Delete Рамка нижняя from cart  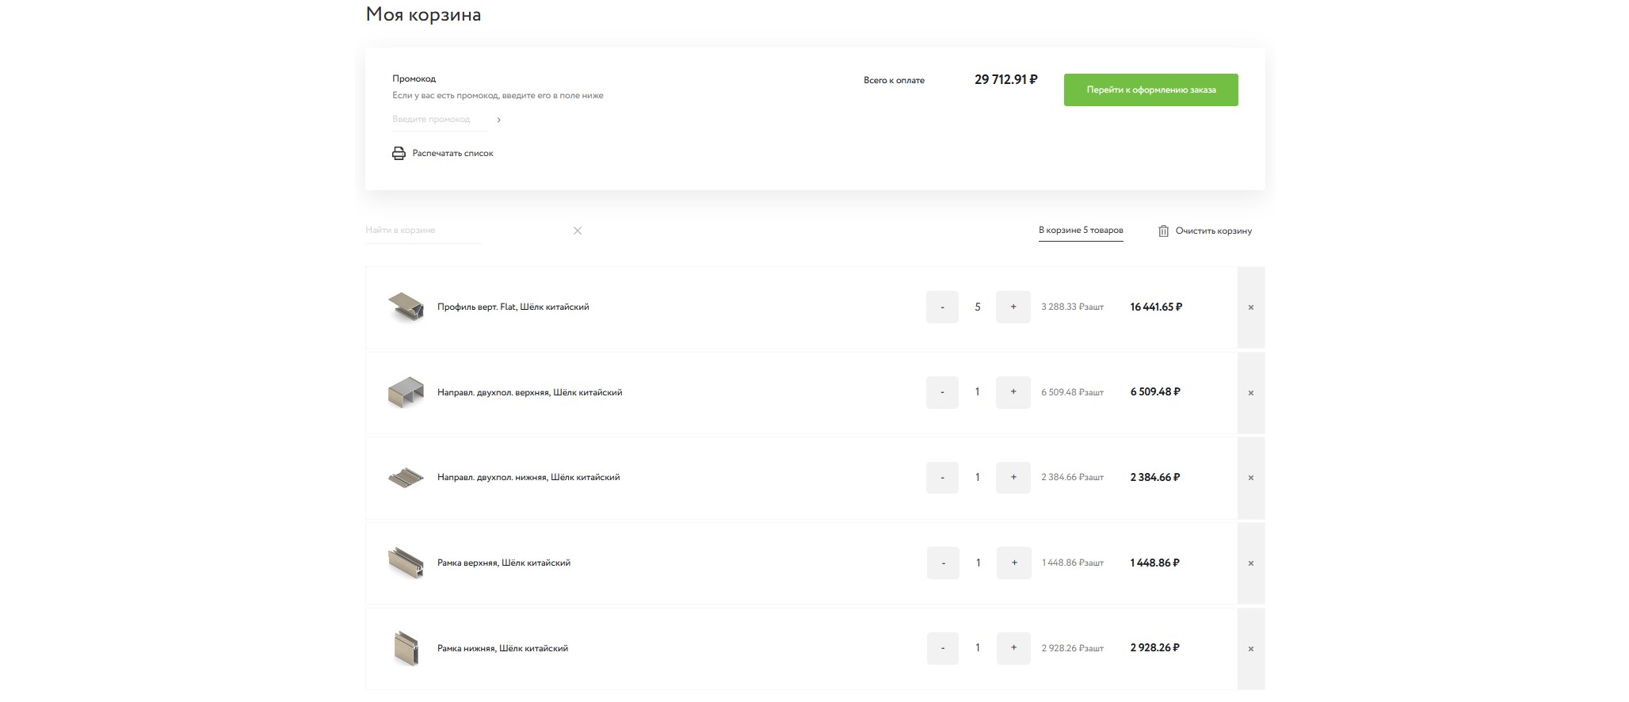pyautogui.click(x=1250, y=649)
